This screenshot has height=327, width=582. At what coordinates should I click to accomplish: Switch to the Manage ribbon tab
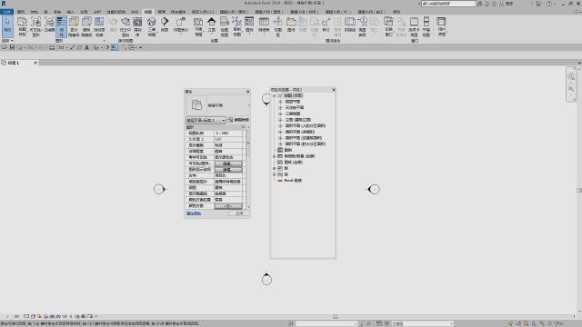pyautogui.click(x=162, y=12)
